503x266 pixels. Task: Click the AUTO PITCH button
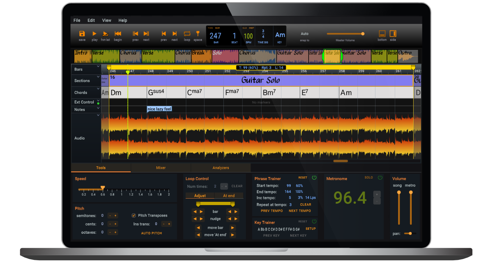coord(151,233)
